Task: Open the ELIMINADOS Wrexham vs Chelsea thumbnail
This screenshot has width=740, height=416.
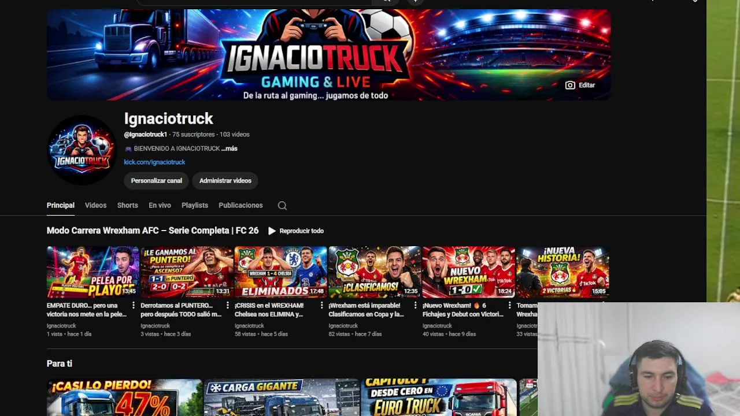Action: pos(280,272)
